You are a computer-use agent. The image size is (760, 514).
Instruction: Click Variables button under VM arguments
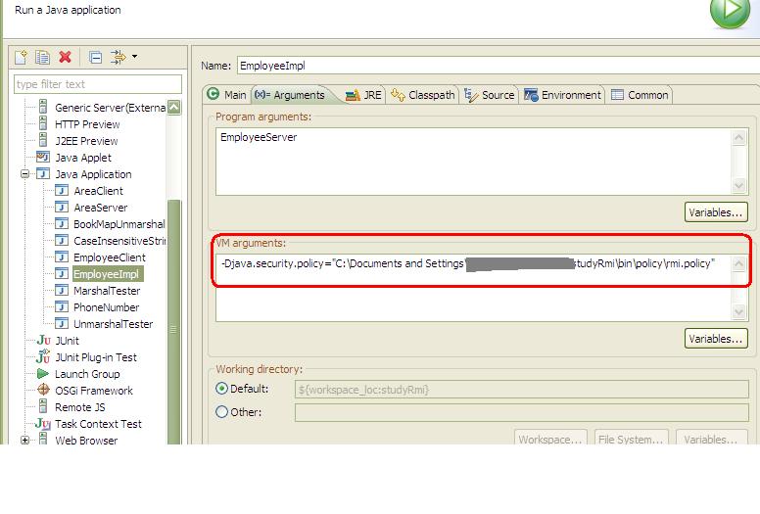[x=716, y=339]
